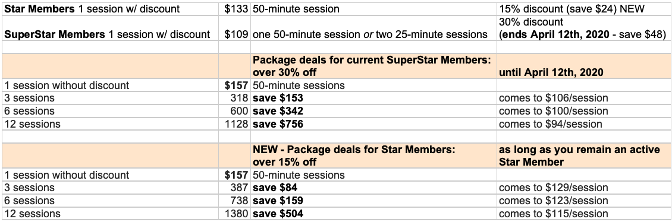Image resolution: width=672 pixels, height=222 pixels.
Task: Click the save $159 cell
Action: tap(373, 200)
